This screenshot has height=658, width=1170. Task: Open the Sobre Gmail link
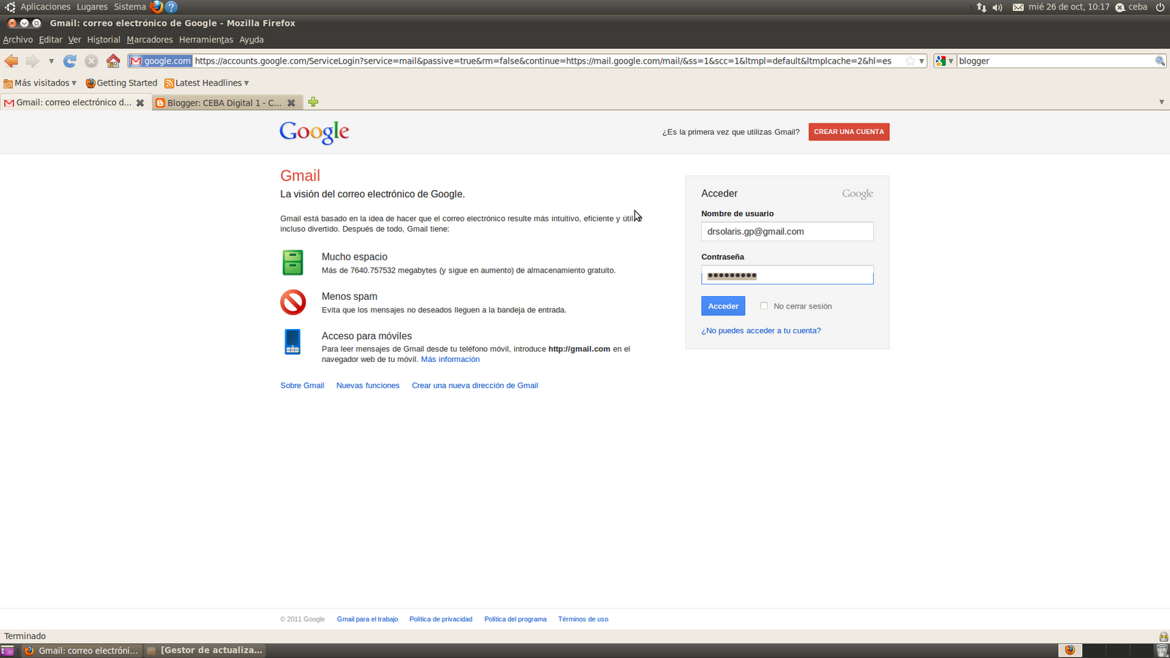pos(302,385)
